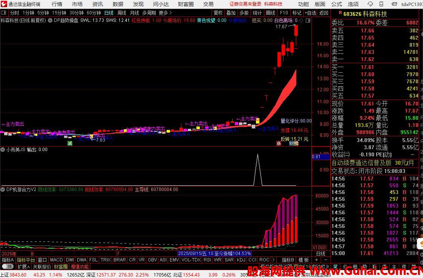Screen dimensions: 423x278
Task: Toggle the panel layout icon left of 分时
Action: (4, 13)
